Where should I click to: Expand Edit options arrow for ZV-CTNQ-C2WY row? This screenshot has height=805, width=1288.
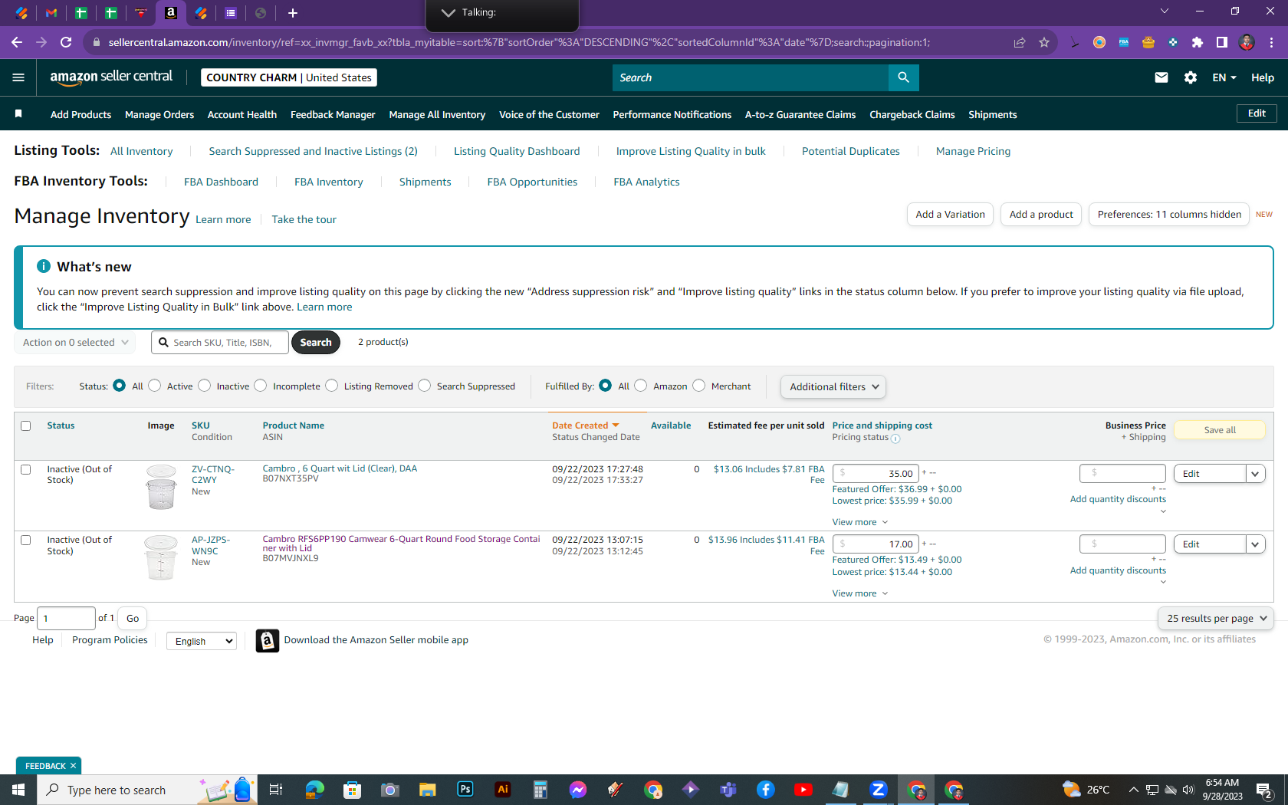point(1255,474)
